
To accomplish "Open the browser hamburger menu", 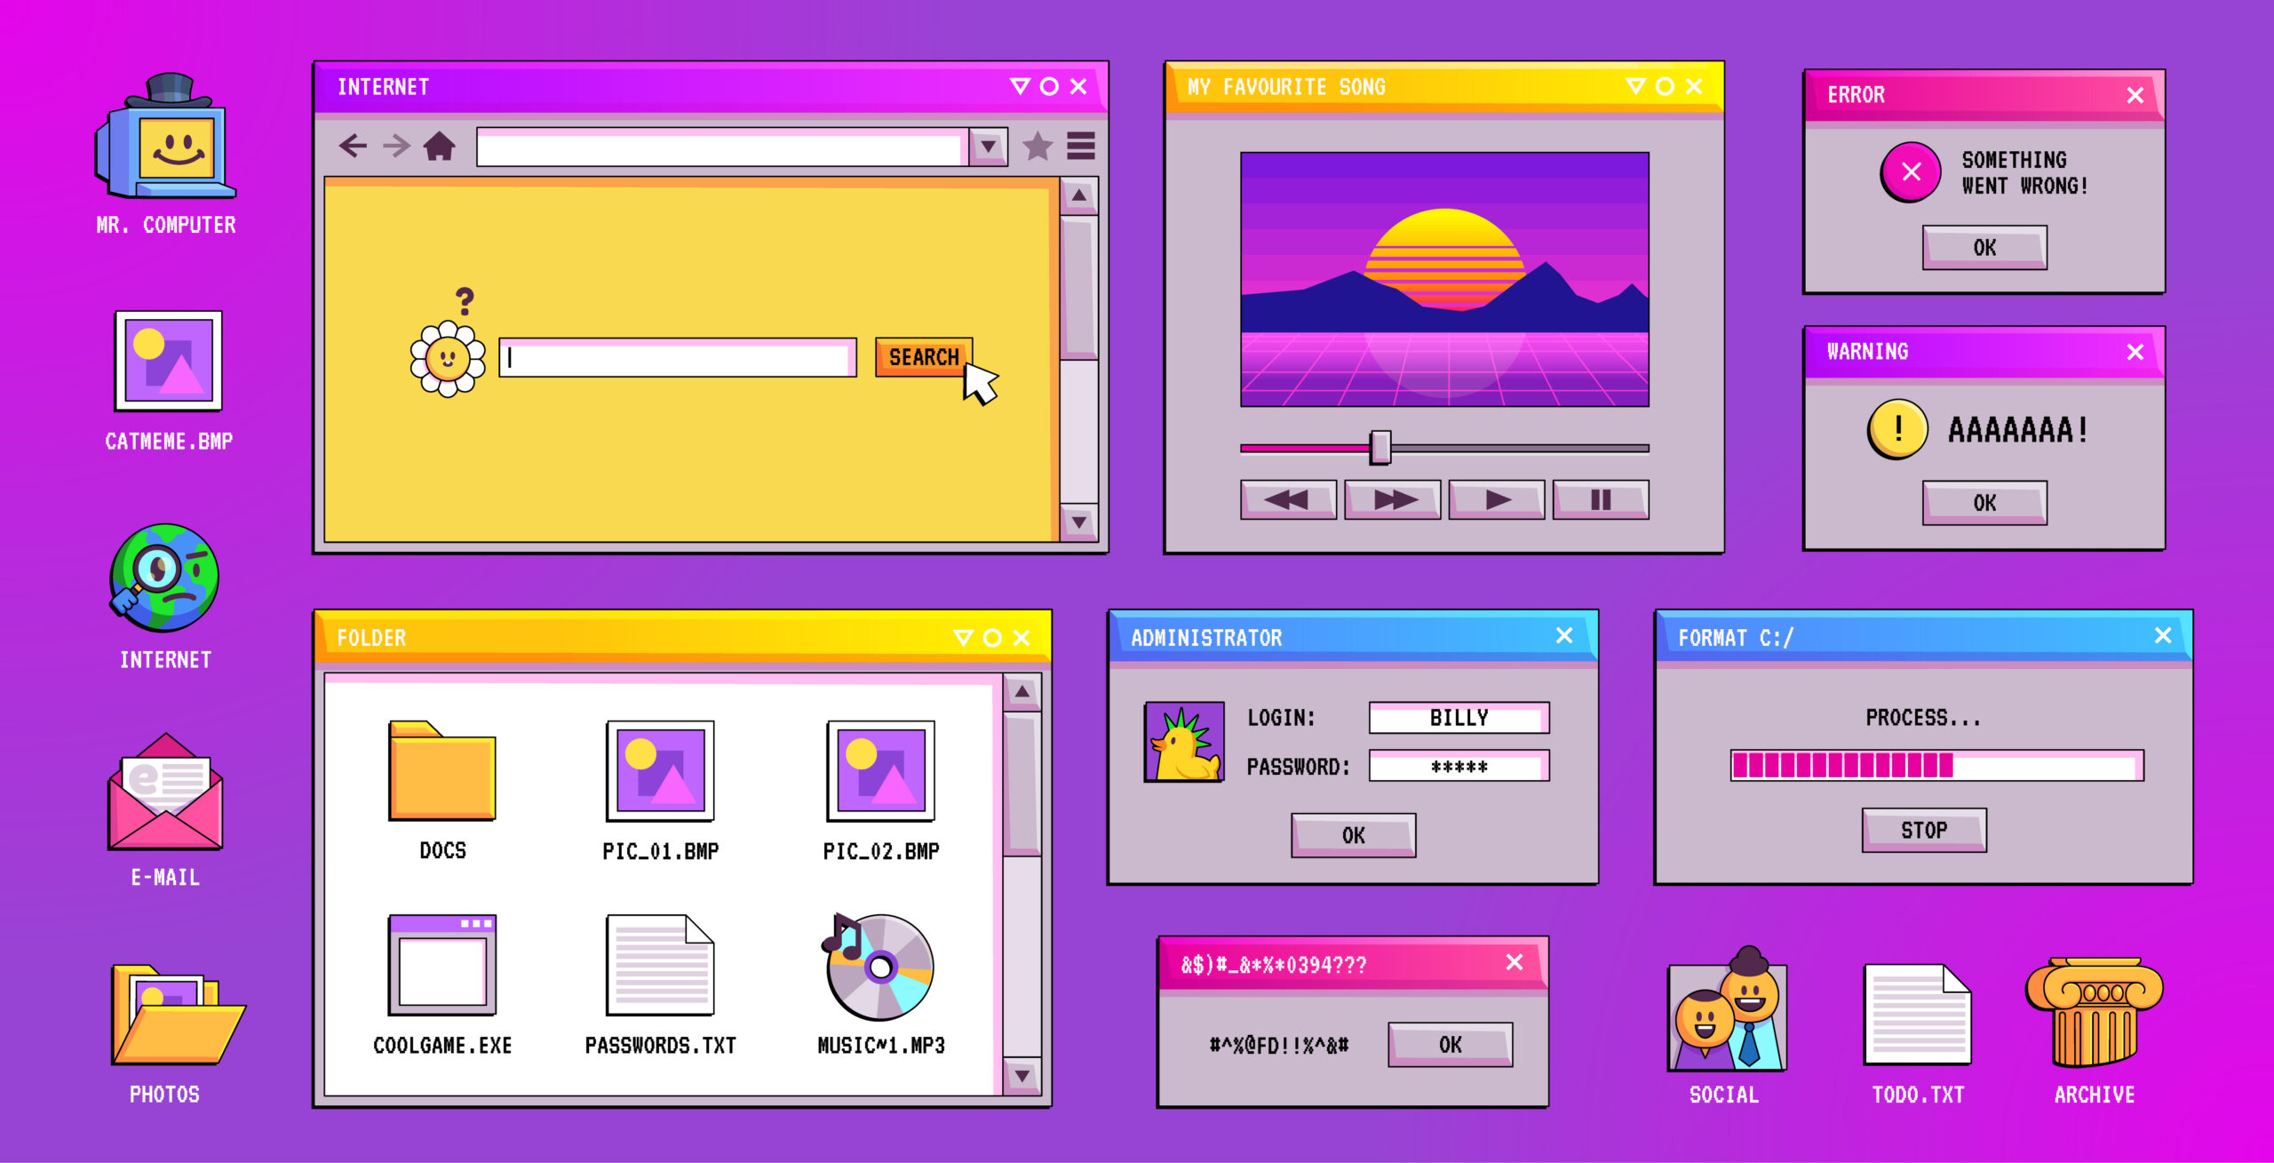I will click(x=1081, y=146).
